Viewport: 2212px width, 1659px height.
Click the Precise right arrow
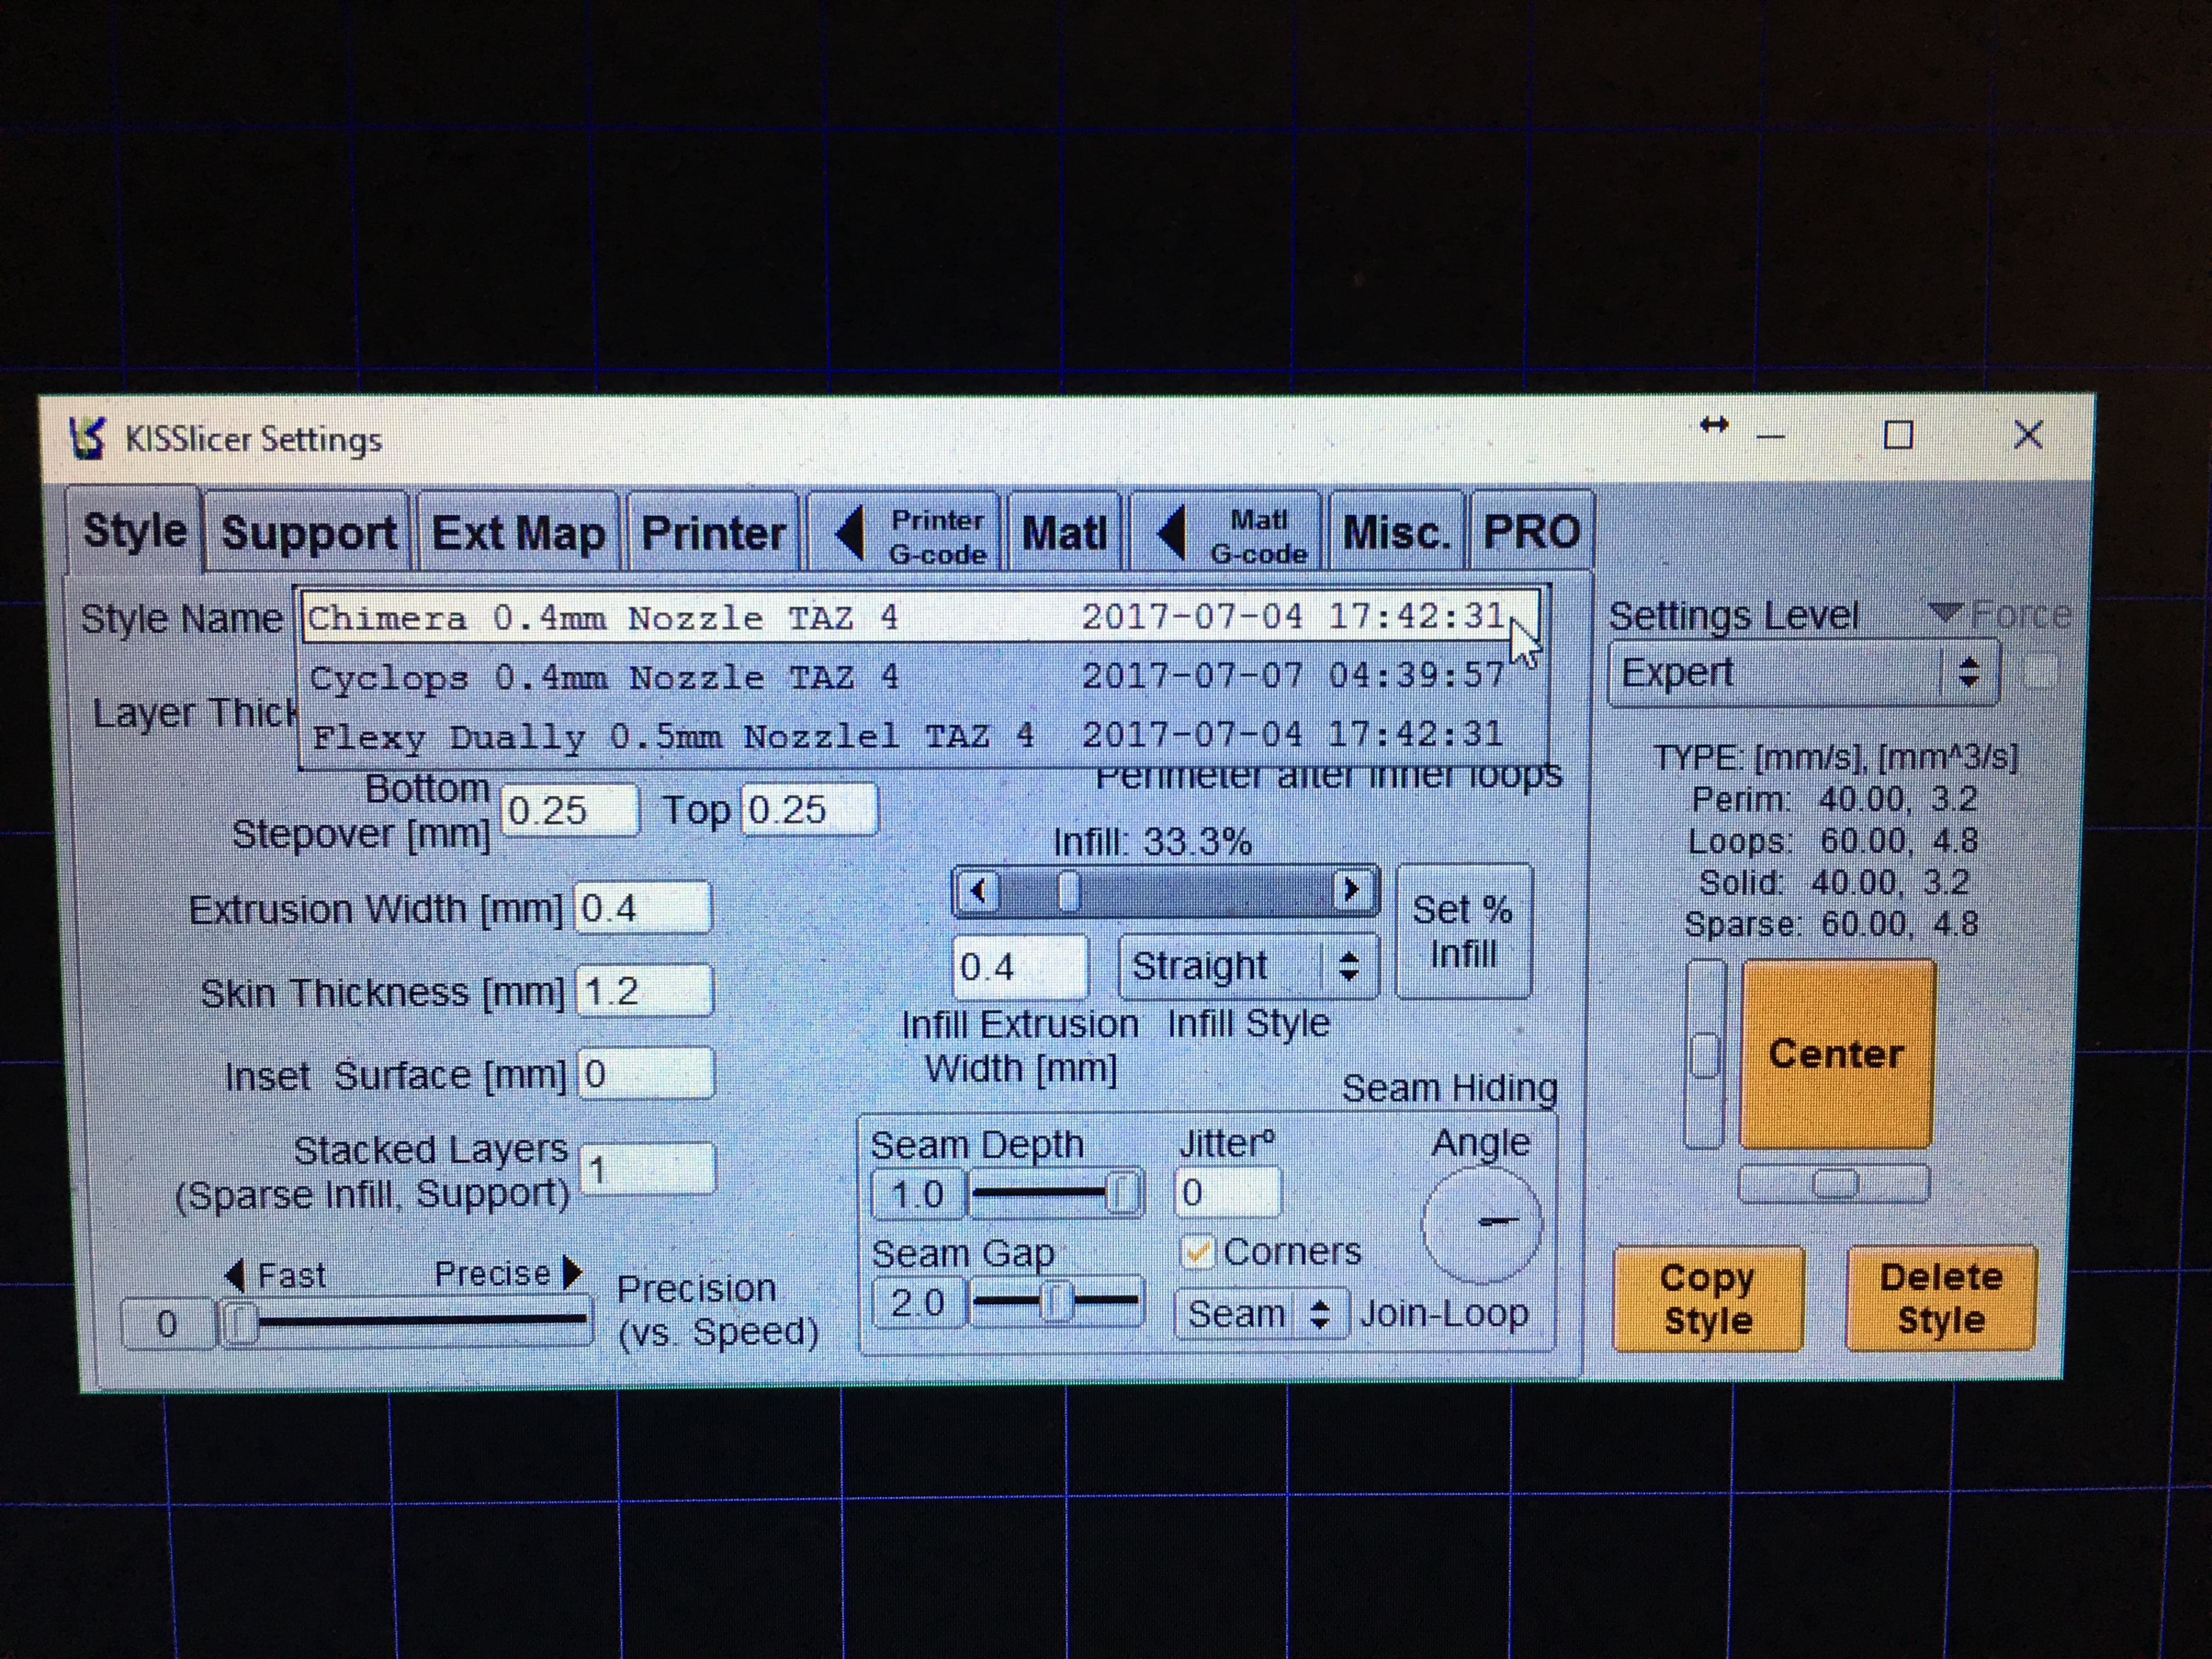tap(573, 1273)
